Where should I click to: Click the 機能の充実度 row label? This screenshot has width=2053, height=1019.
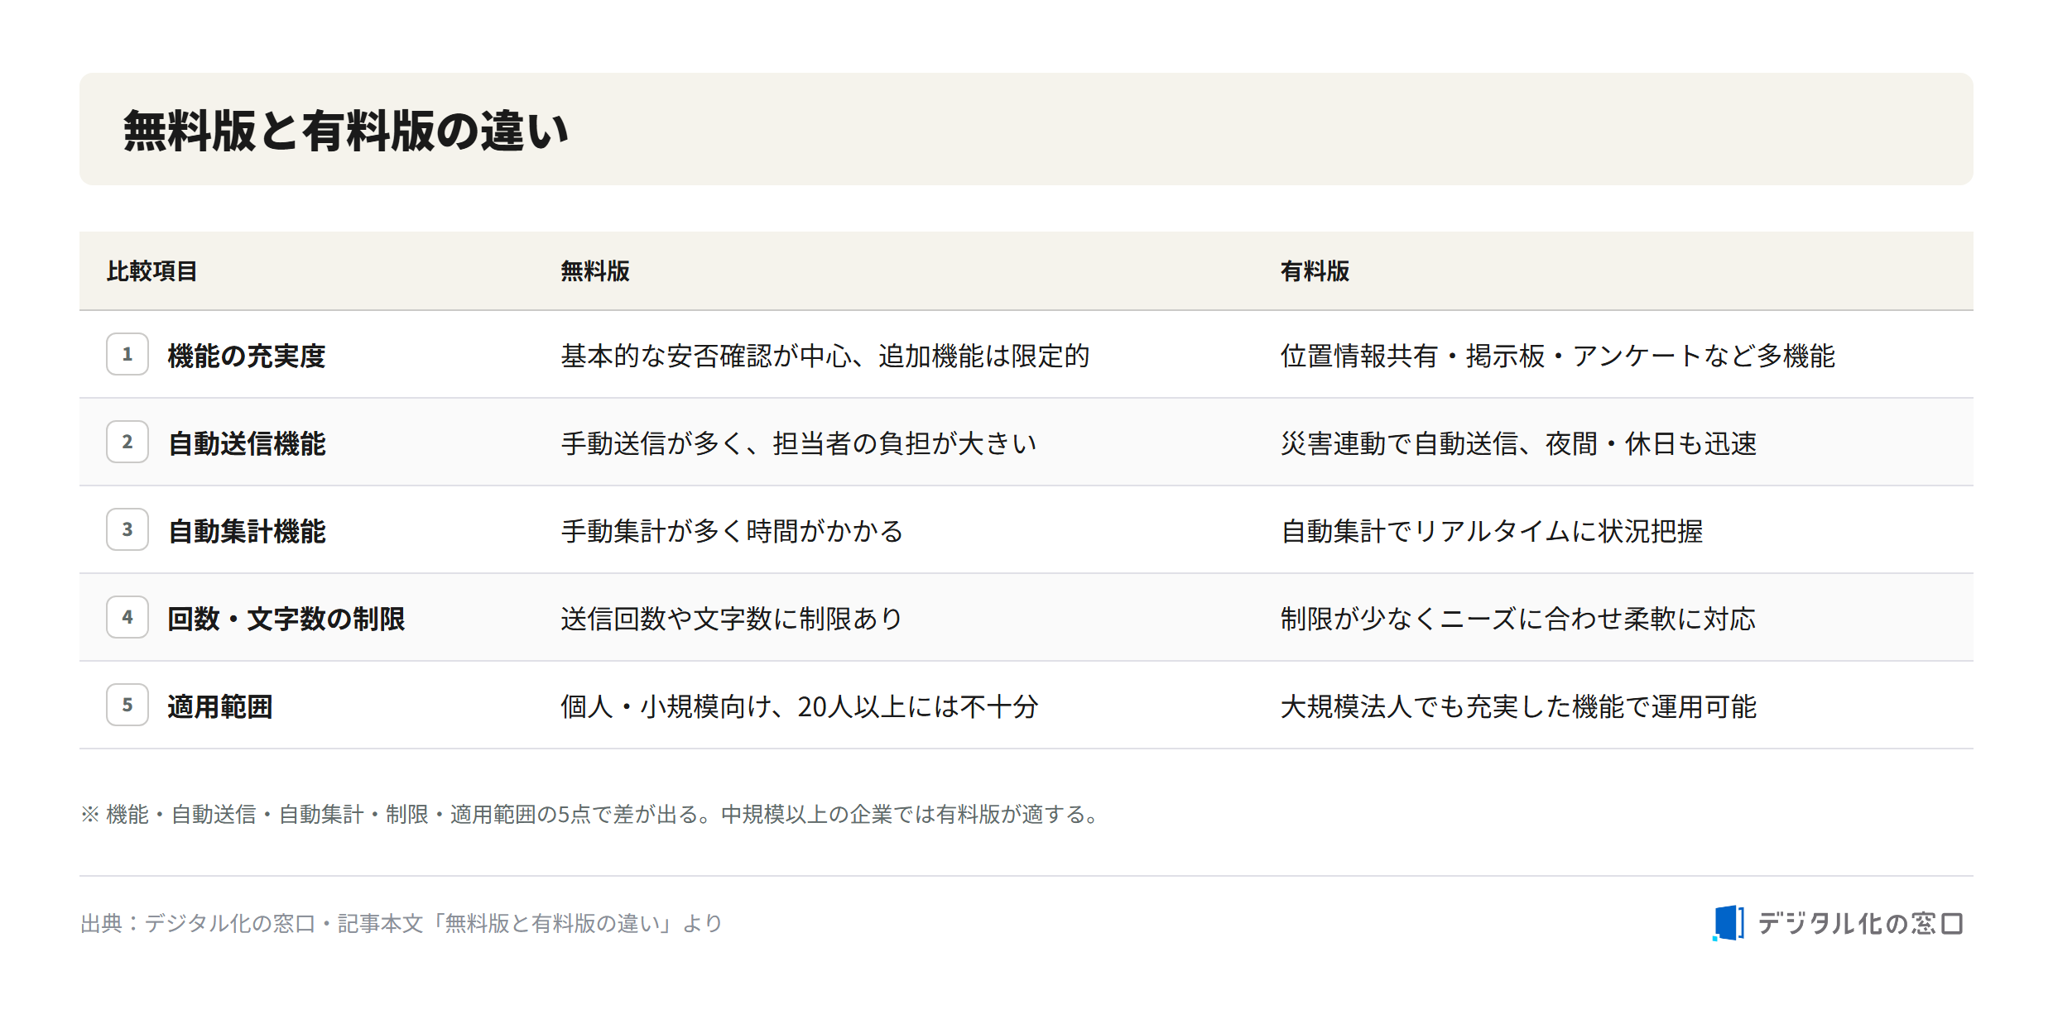pos(247,356)
